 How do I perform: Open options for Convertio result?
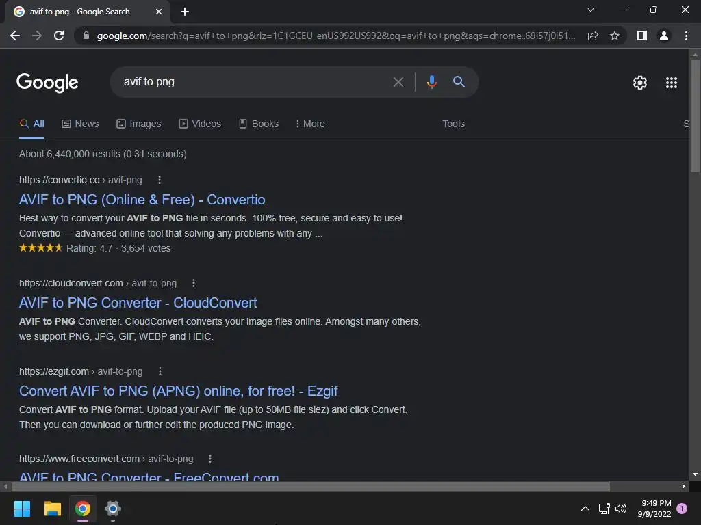coord(160,180)
